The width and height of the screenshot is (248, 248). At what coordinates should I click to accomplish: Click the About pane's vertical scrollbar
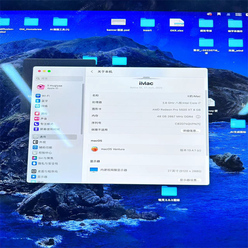pyautogui.click(x=207, y=123)
